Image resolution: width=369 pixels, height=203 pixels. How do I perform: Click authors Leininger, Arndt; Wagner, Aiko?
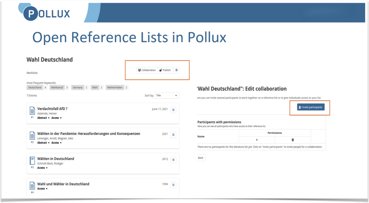click(55, 139)
